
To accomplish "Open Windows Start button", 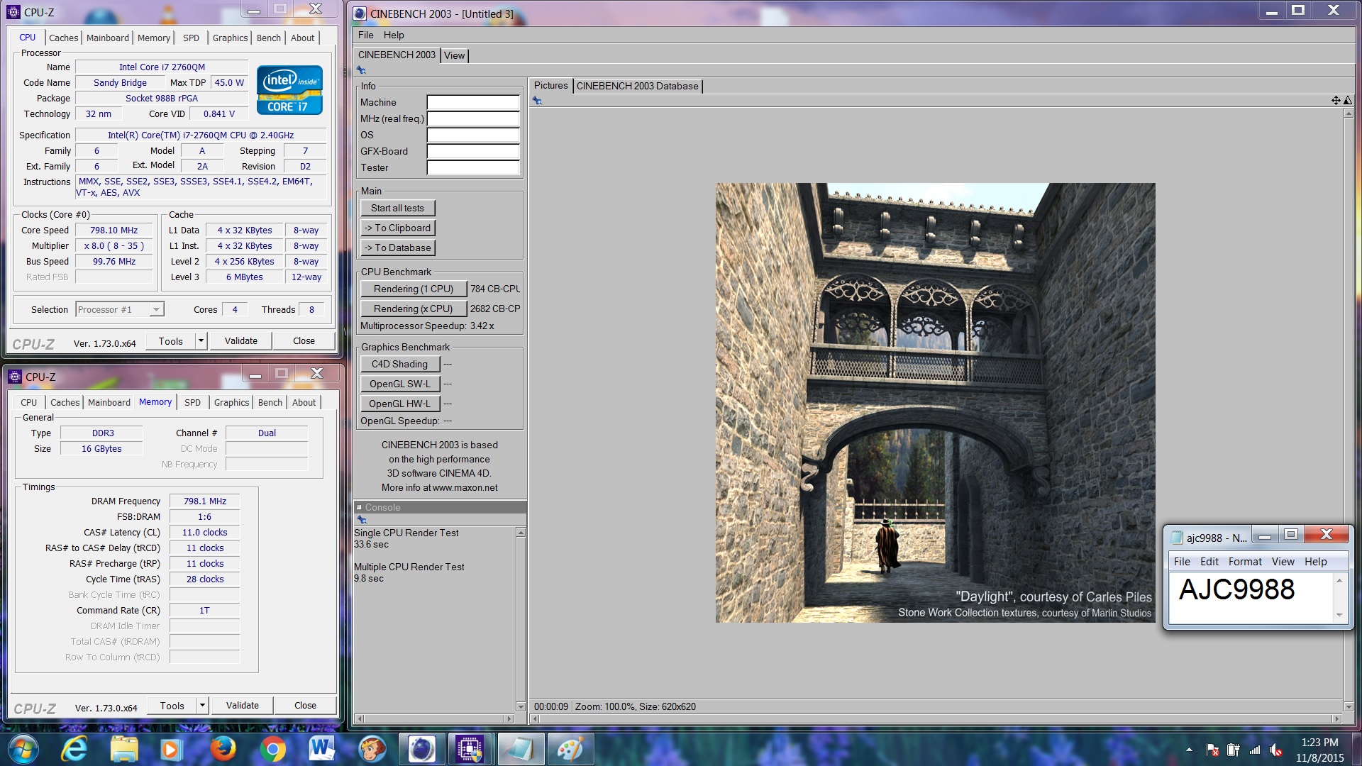I will 23,749.
